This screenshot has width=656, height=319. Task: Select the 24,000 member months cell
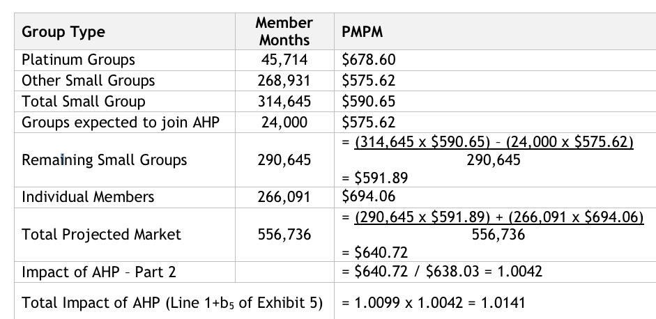click(x=284, y=123)
